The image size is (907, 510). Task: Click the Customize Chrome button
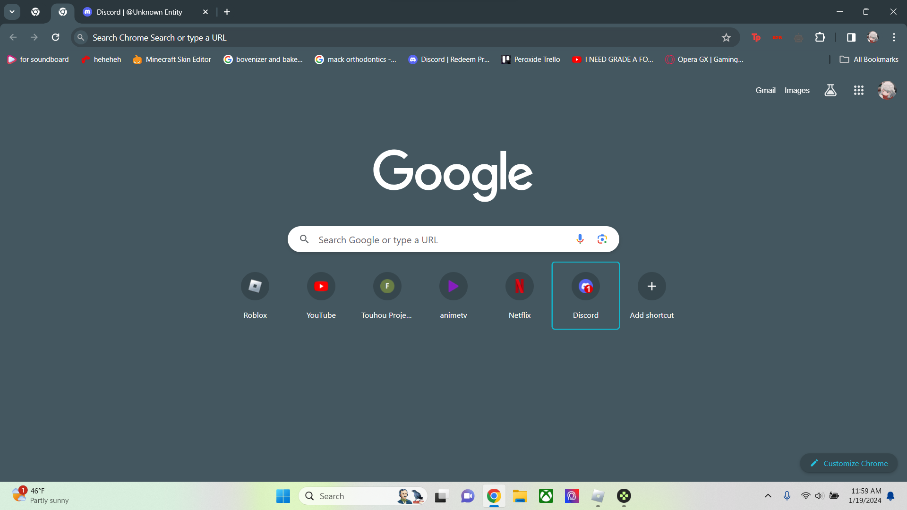pos(849,463)
